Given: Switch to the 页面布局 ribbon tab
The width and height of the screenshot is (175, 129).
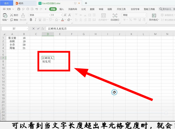Looking at the screenshot, I should [x=73, y=9].
